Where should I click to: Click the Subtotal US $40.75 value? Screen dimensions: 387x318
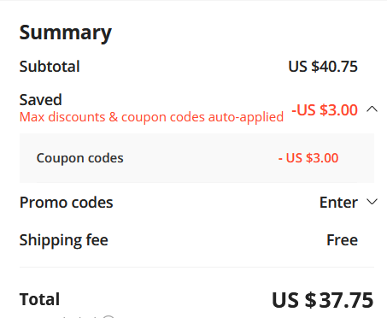(323, 67)
